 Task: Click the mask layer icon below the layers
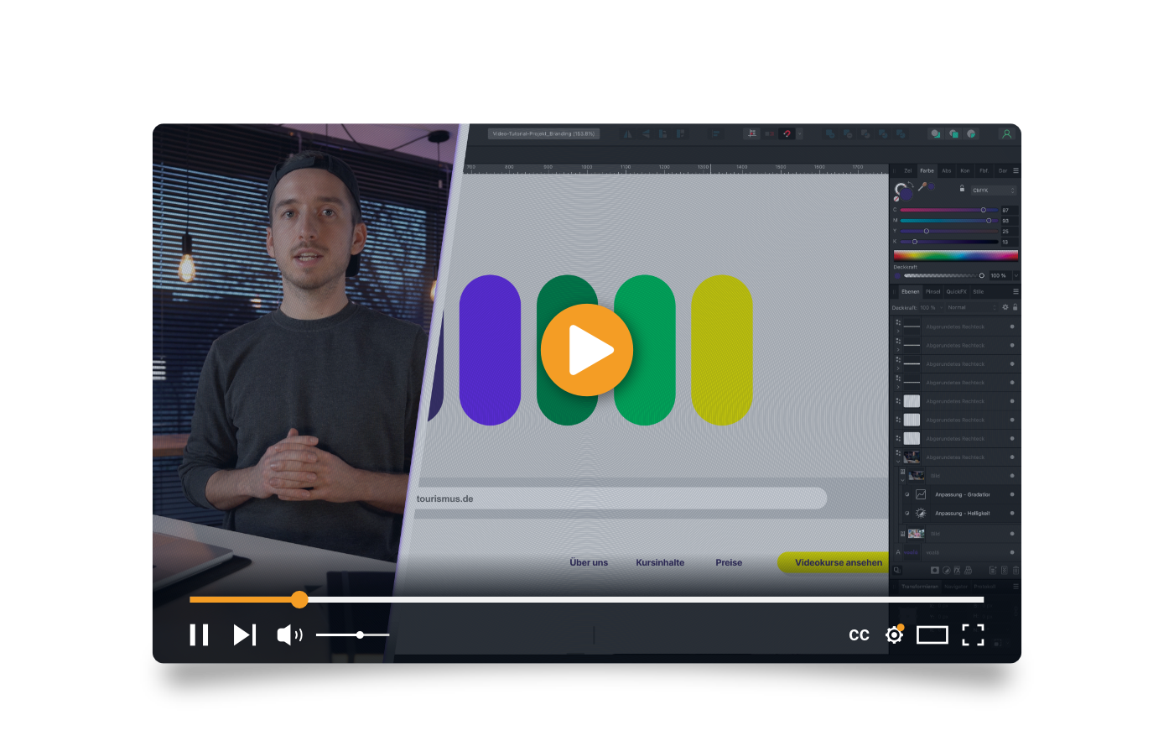tap(935, 570)
